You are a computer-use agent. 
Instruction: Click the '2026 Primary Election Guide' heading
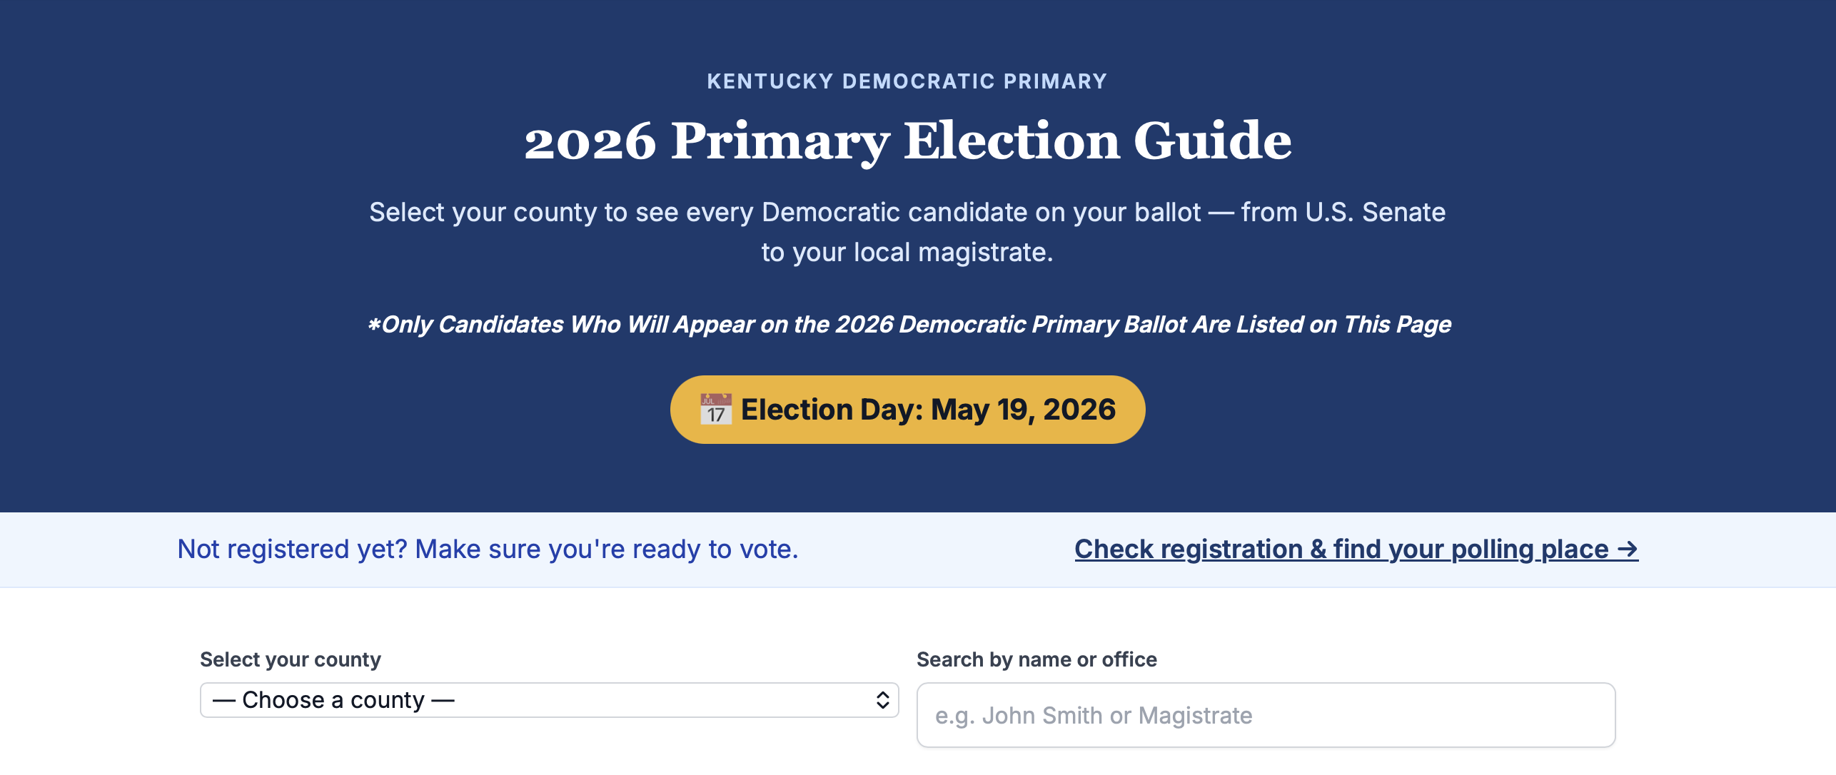point(907,141)
